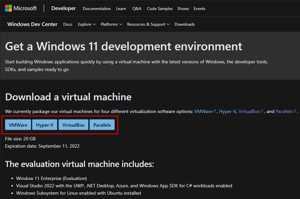
Task: Expand the Explore dropdown
Action: click(87, 24)
